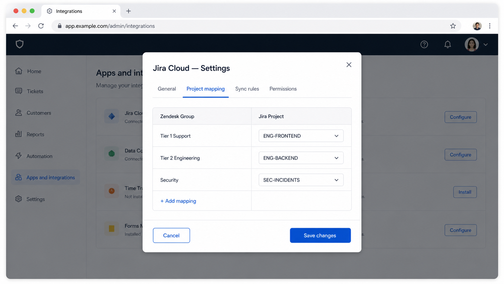Click the Automation lightning icon
The height and width of the screenshot is (284, 504).
point(19,156)
